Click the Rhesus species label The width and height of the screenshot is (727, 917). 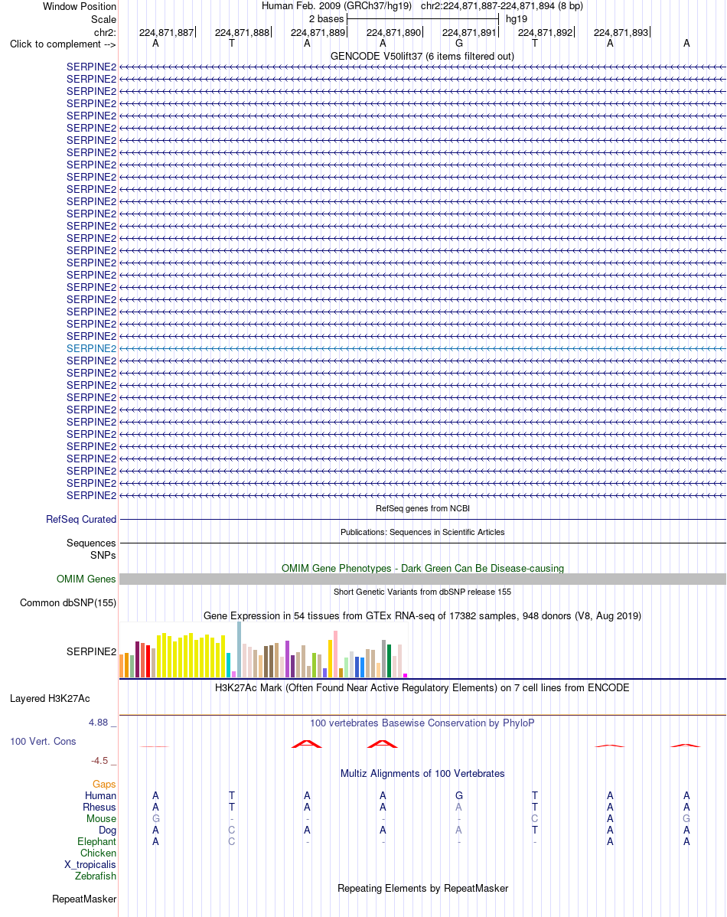pos(99,808)
